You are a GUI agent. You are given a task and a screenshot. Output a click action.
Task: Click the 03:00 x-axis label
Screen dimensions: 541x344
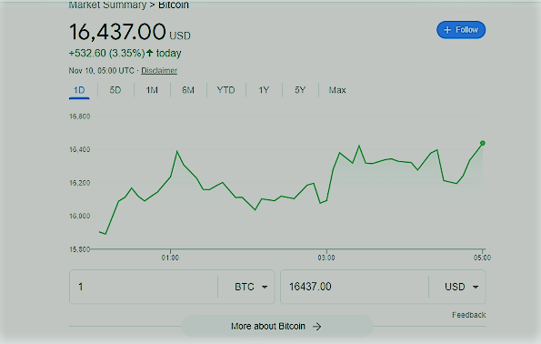(326, 258)
